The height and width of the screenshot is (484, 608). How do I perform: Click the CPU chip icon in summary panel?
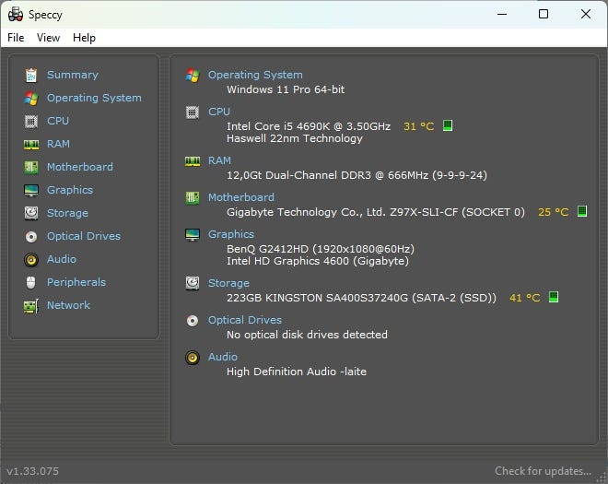tap(193, 112)
